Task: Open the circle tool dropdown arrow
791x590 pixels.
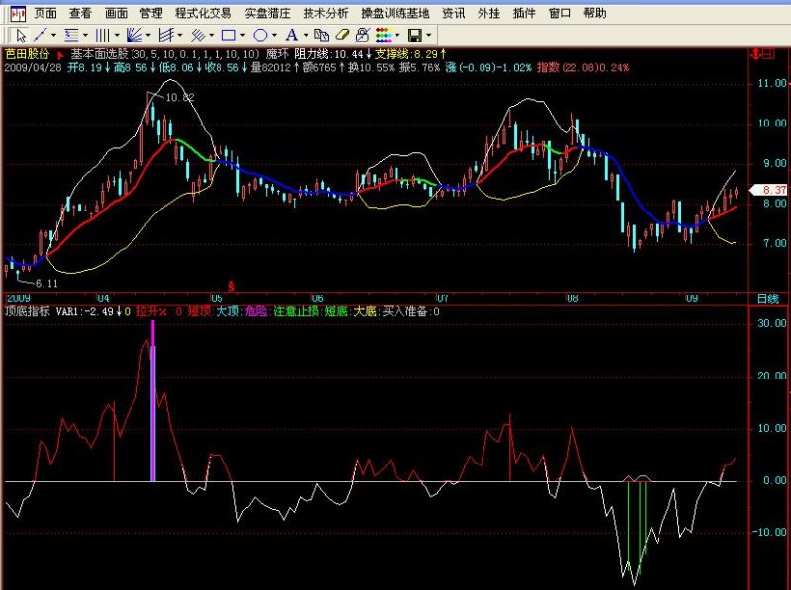Action: click(x=274, y=36)
